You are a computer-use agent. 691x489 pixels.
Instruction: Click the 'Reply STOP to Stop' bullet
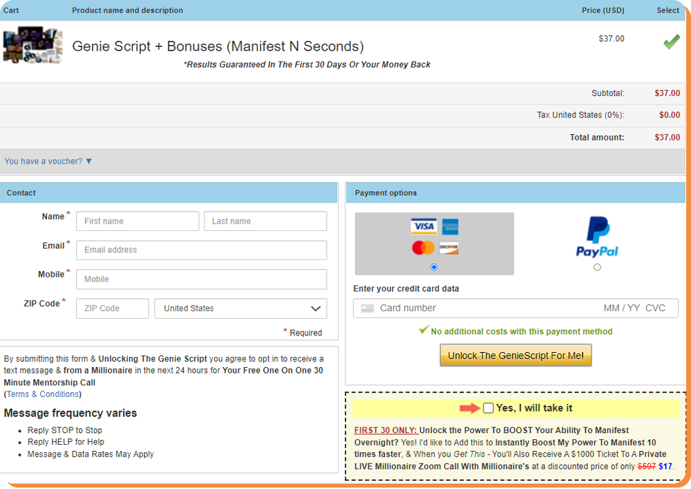65,430
